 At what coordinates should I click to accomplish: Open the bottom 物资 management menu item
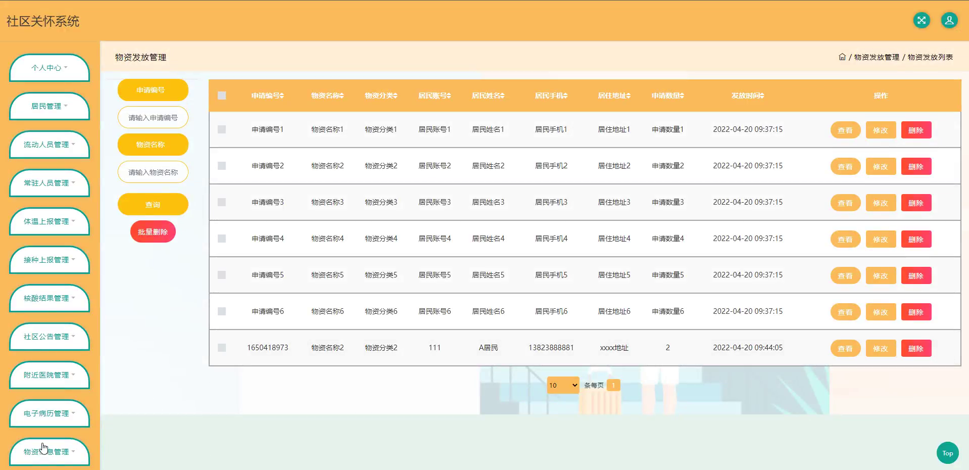tap(50, 452)
